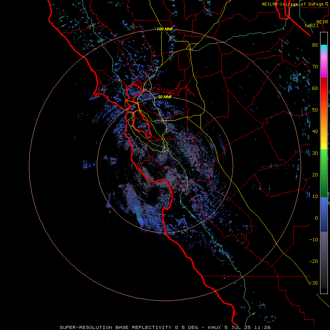Click the 20 value on the dBZ scale
This screenshot has height=330, width=330.
315,175
